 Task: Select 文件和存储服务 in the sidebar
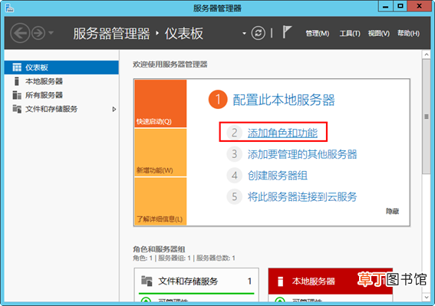click(x=61, y=109)
